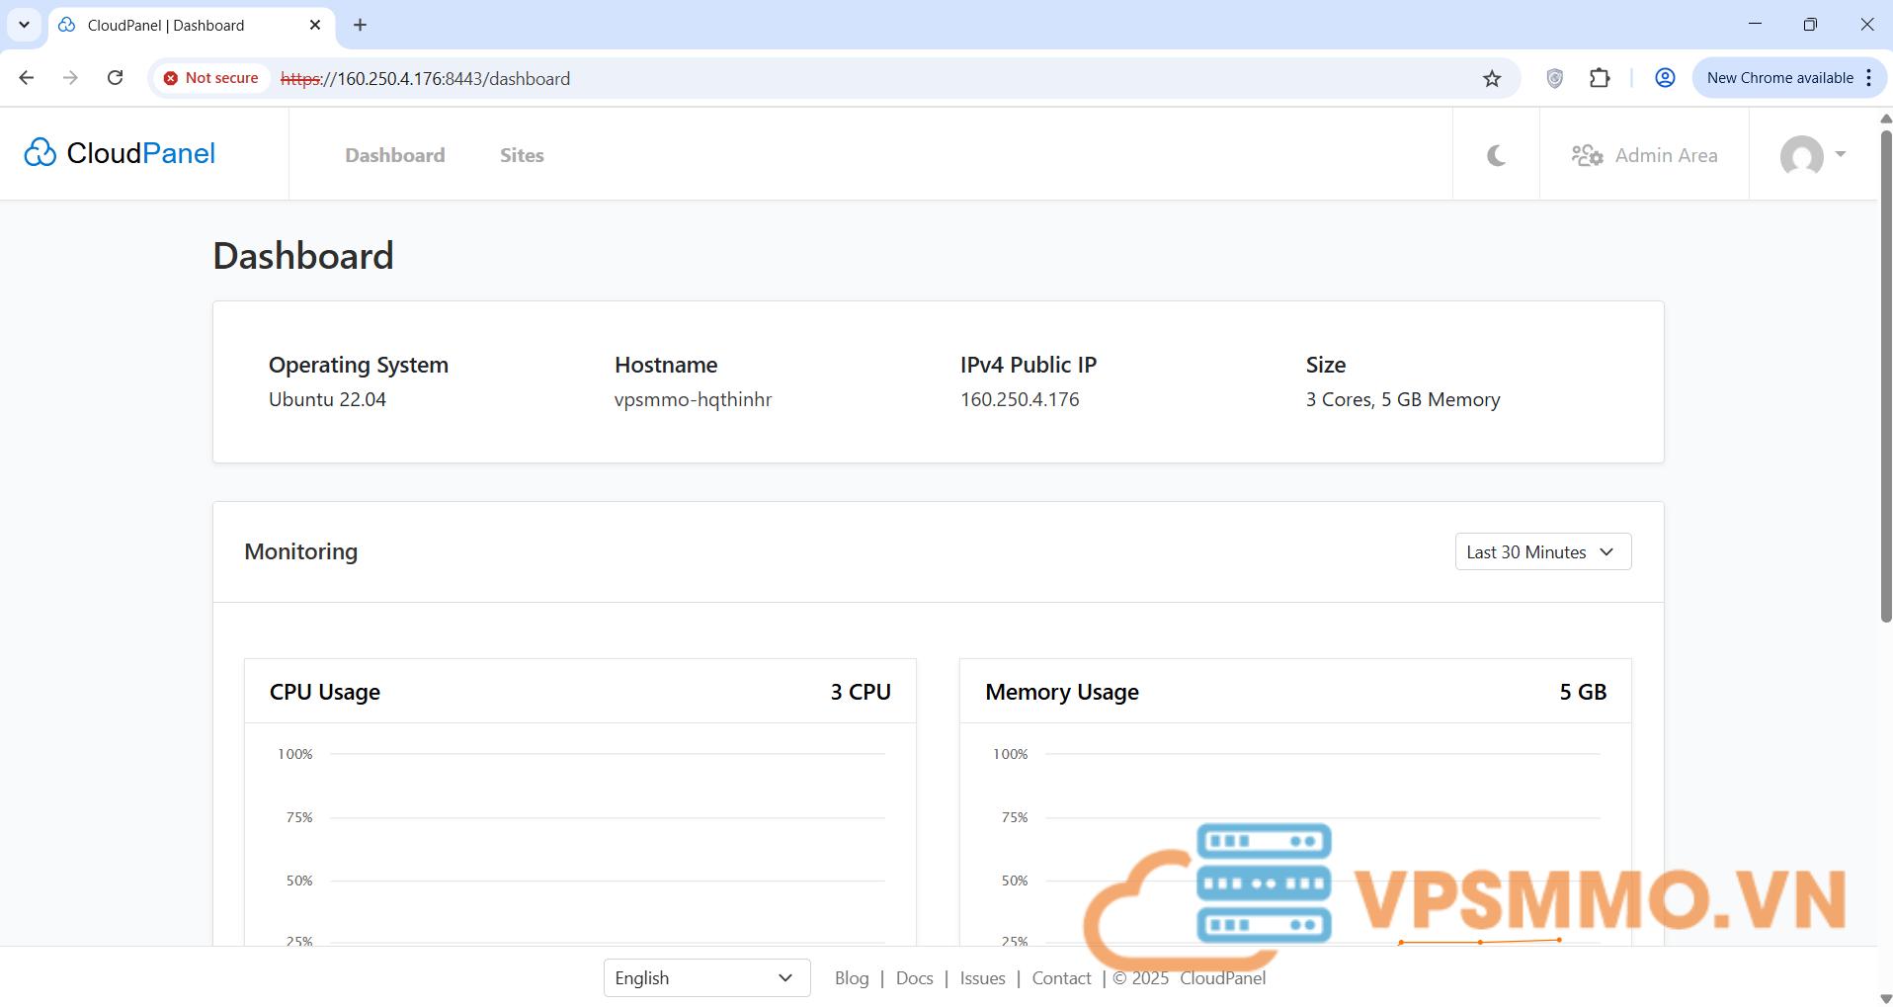Open the Chrome profile icon

[x=1665, y=78]
